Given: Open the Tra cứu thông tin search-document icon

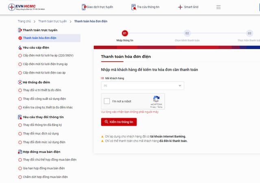Looking at the screenshot, I should pos(134,7).
